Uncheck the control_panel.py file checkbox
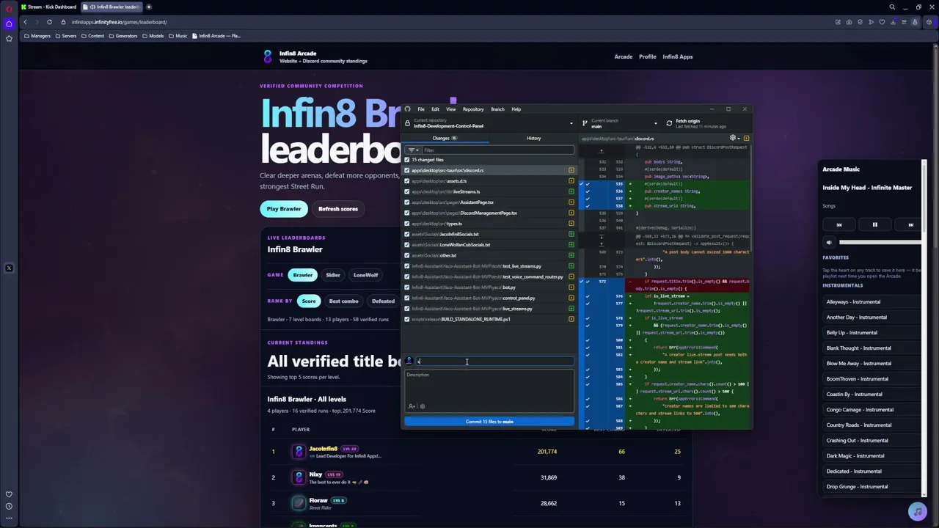 pyautogui.click(x=407, y=298)
